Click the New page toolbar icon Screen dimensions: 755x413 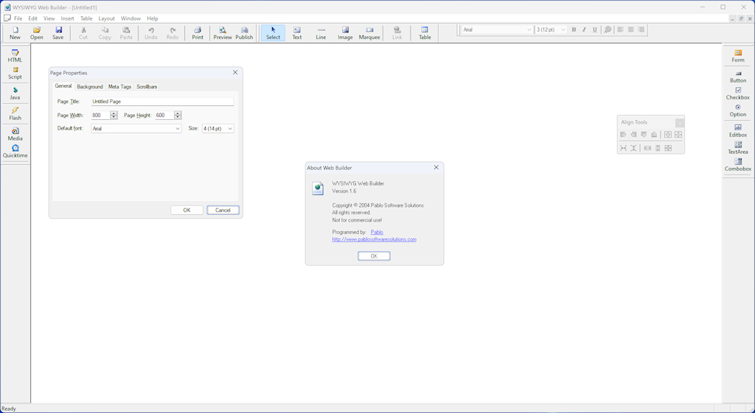[x=15, y=33]
